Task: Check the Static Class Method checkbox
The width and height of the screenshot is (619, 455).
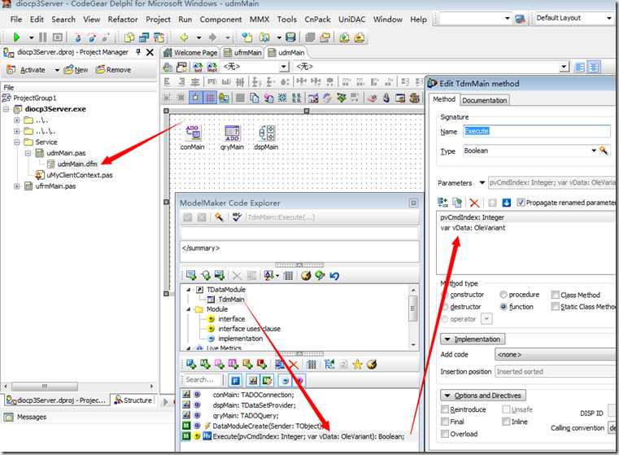Action: (x=555, y=307)
